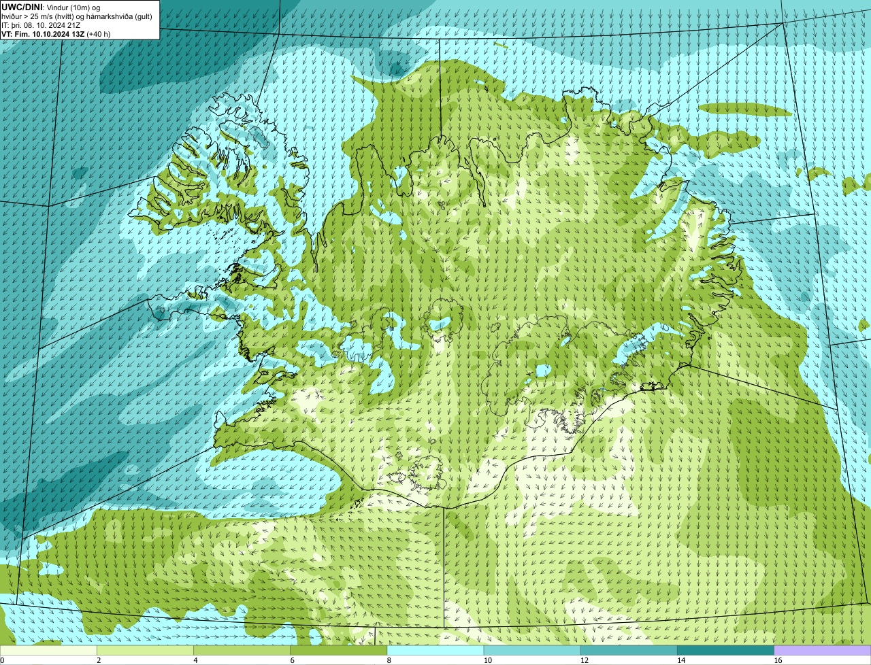Image resolution: width=871 pixels, height=665 pixels.
Task: Click the 'UWC/DINI: Vindur (10m) og' title line
Action: (51, 7)
